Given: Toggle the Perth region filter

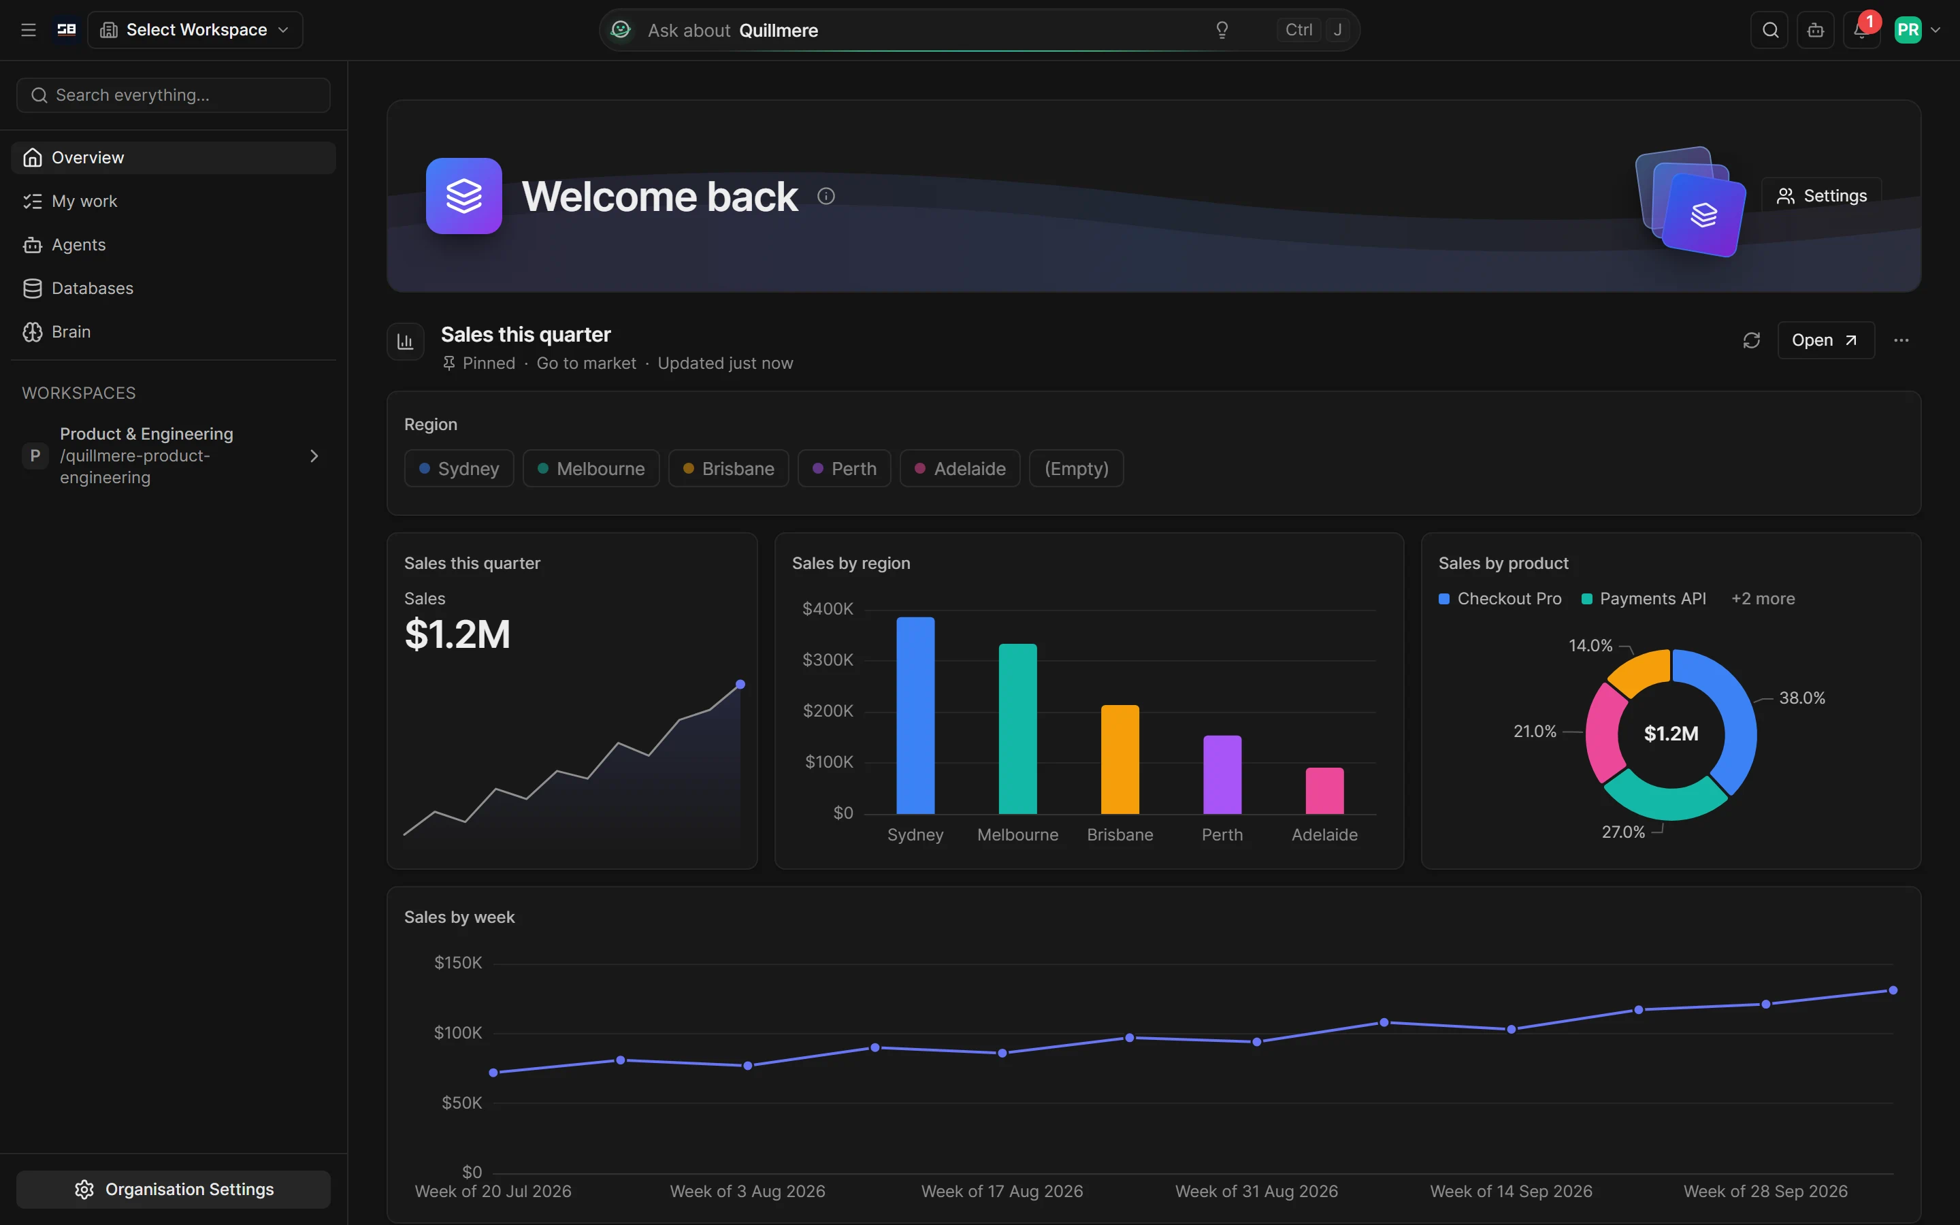Looking at the screenshot, I should [844, 468].
